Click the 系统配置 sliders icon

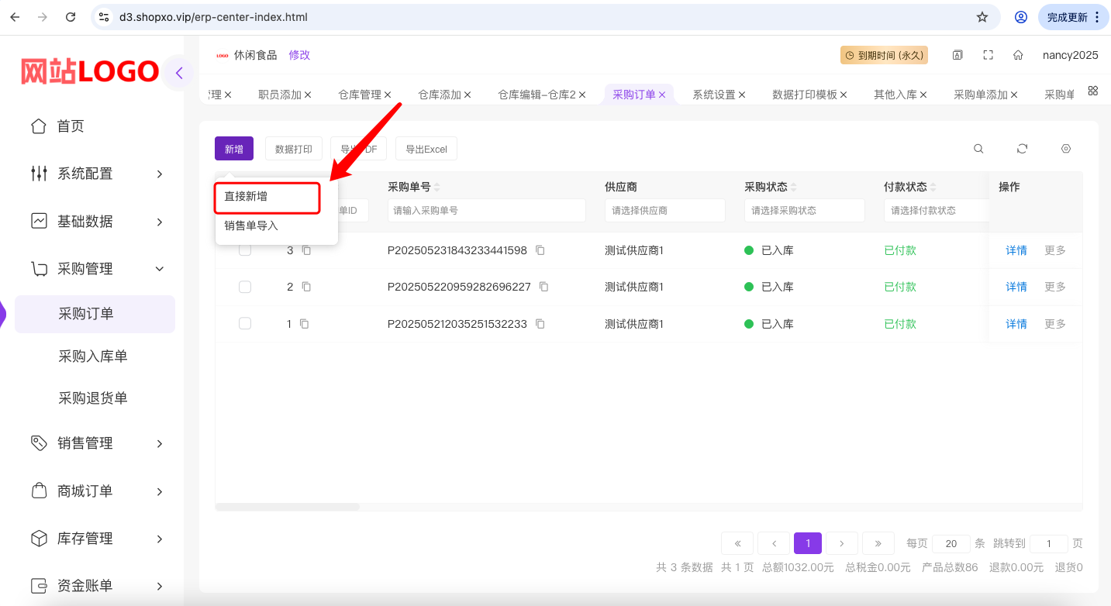click(x=38, y=174)
